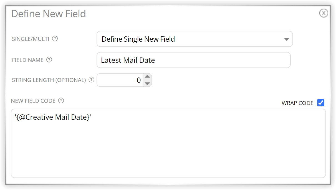
Task: Click the STRING LENGTH (OPTIONAL) label
Action: click(x=49, y=80)
